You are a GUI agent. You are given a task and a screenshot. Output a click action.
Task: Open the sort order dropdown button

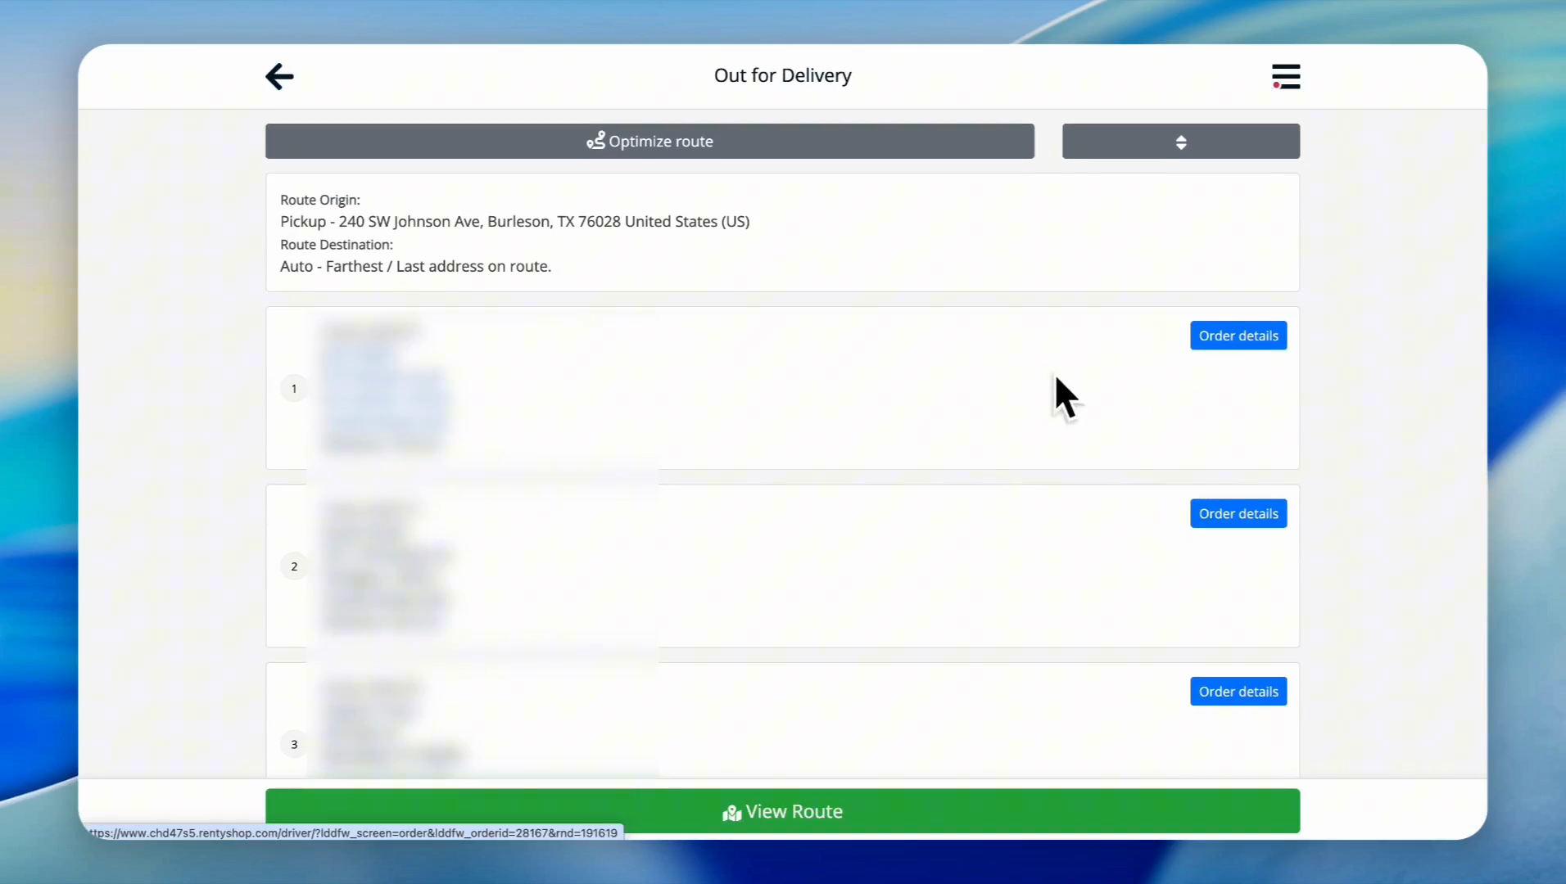1180,141
